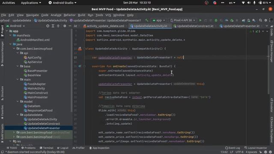The height and width of the screenshot is (154, 274).
Task: Expand the com.beni.benimvpfood (androidTest) node
Action: tap(14, 133)
